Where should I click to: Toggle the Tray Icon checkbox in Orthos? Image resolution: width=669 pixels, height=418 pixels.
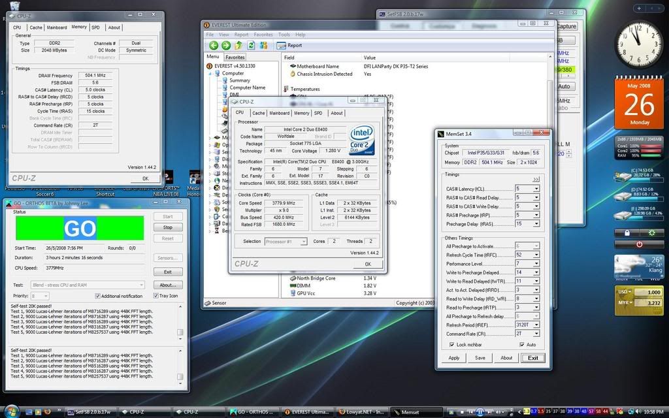click(x=155, y=296)
